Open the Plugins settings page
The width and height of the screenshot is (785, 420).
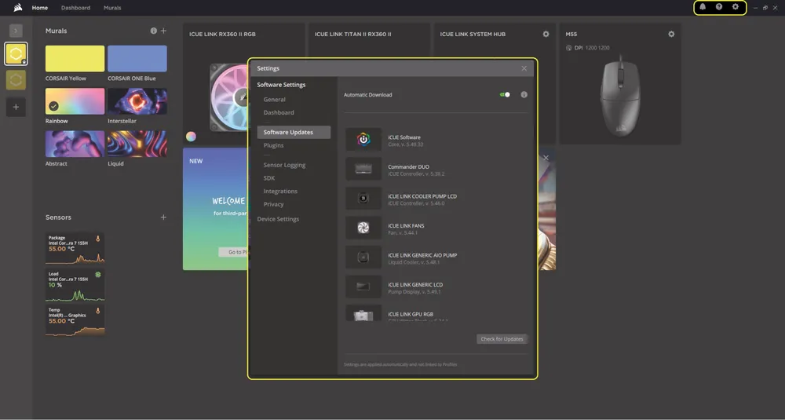273,145
